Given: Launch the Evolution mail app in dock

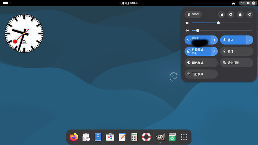Looking at the screenshot, I should click(x=86, y=137).
